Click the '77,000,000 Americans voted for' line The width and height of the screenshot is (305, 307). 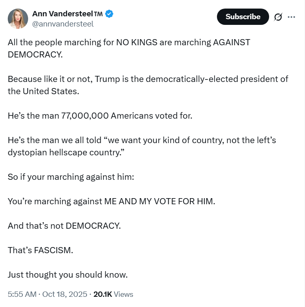[x=100, y=115]
